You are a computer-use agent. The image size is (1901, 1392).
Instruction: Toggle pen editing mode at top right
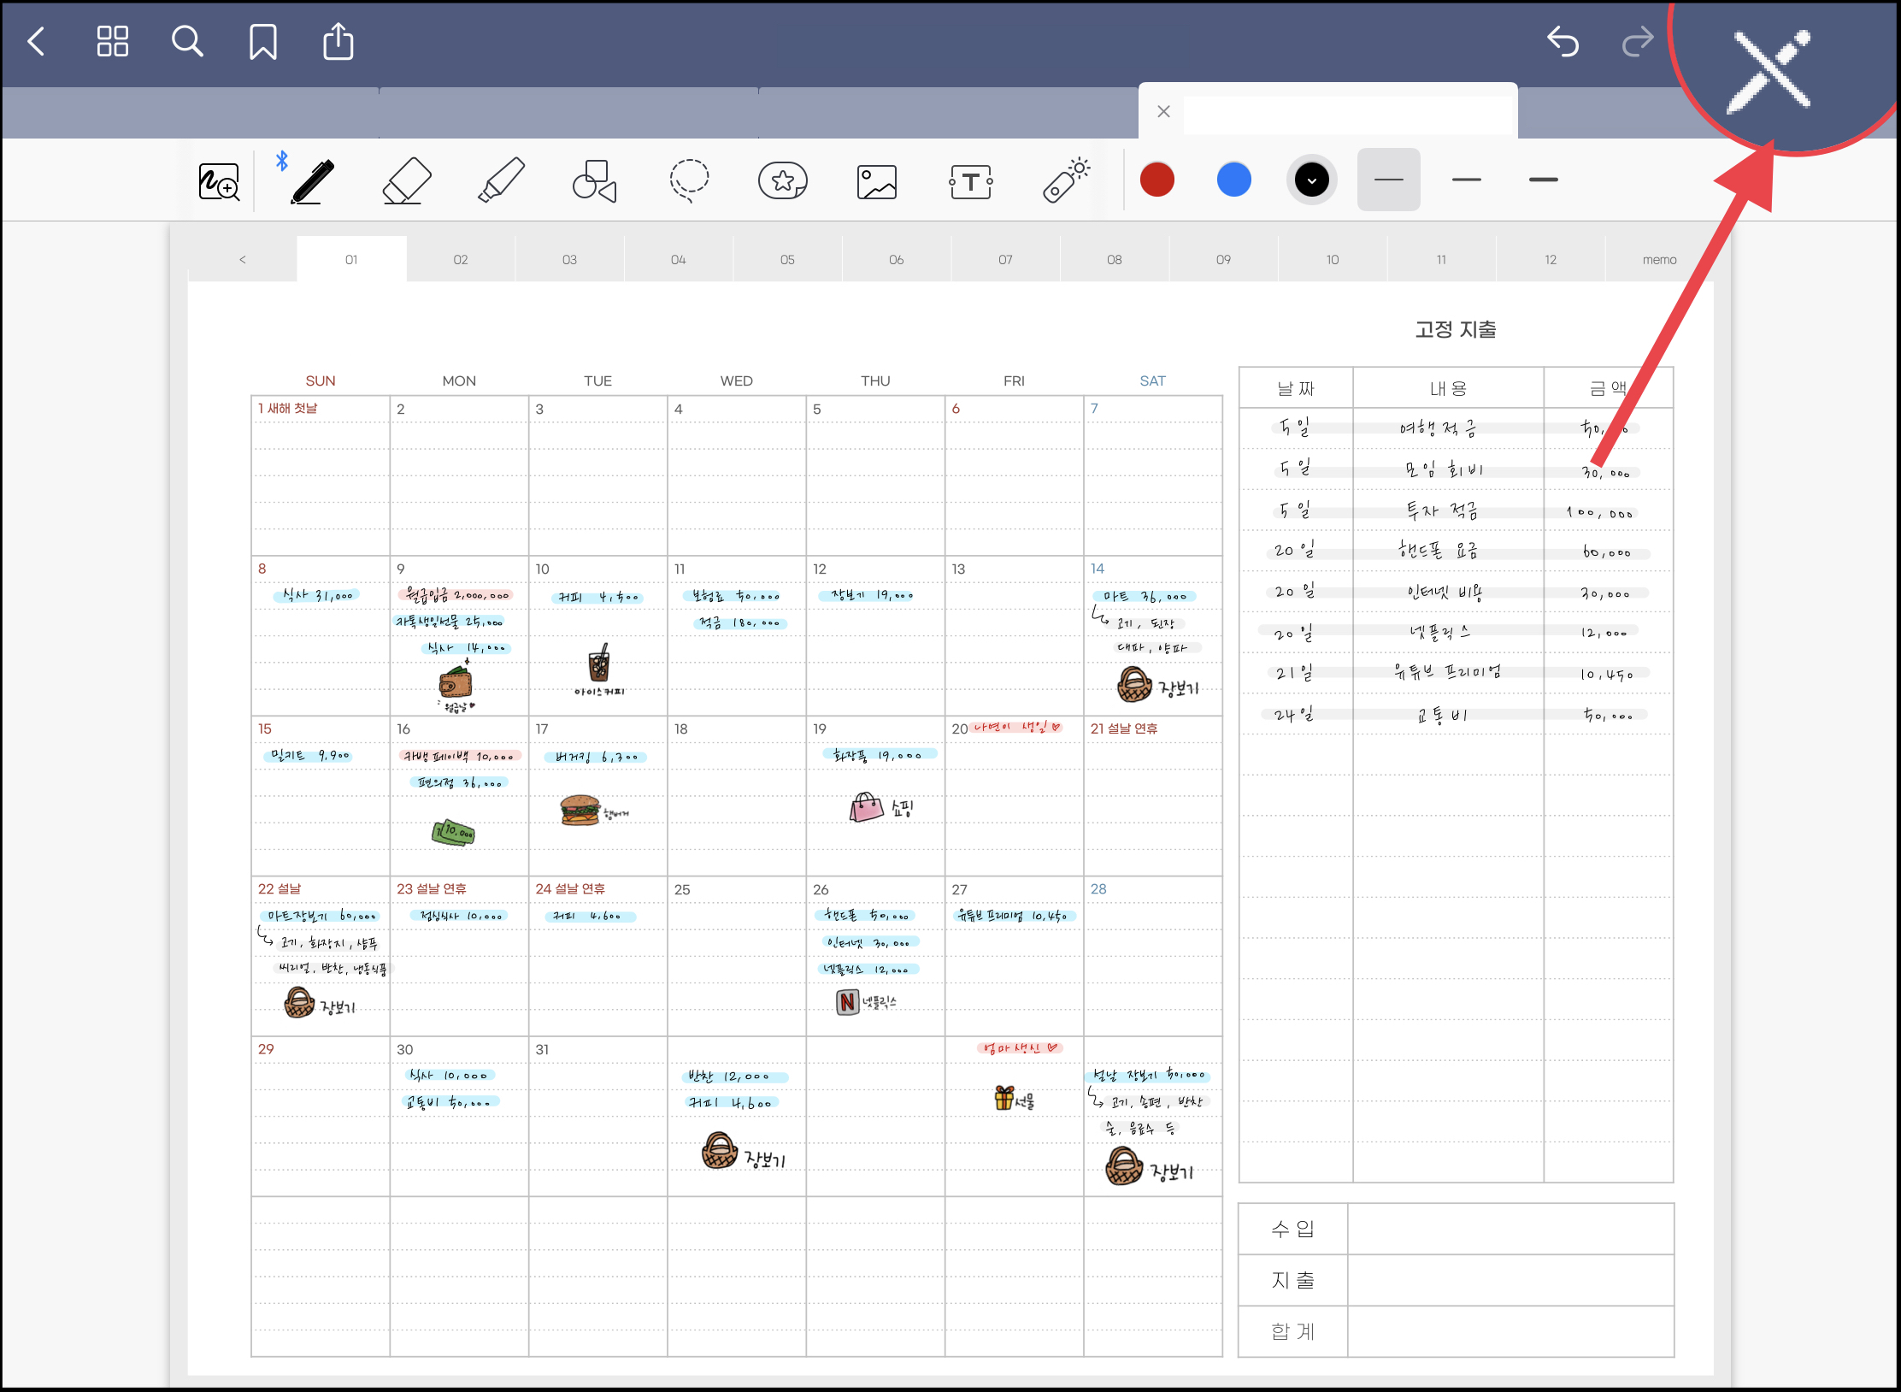1769,70
